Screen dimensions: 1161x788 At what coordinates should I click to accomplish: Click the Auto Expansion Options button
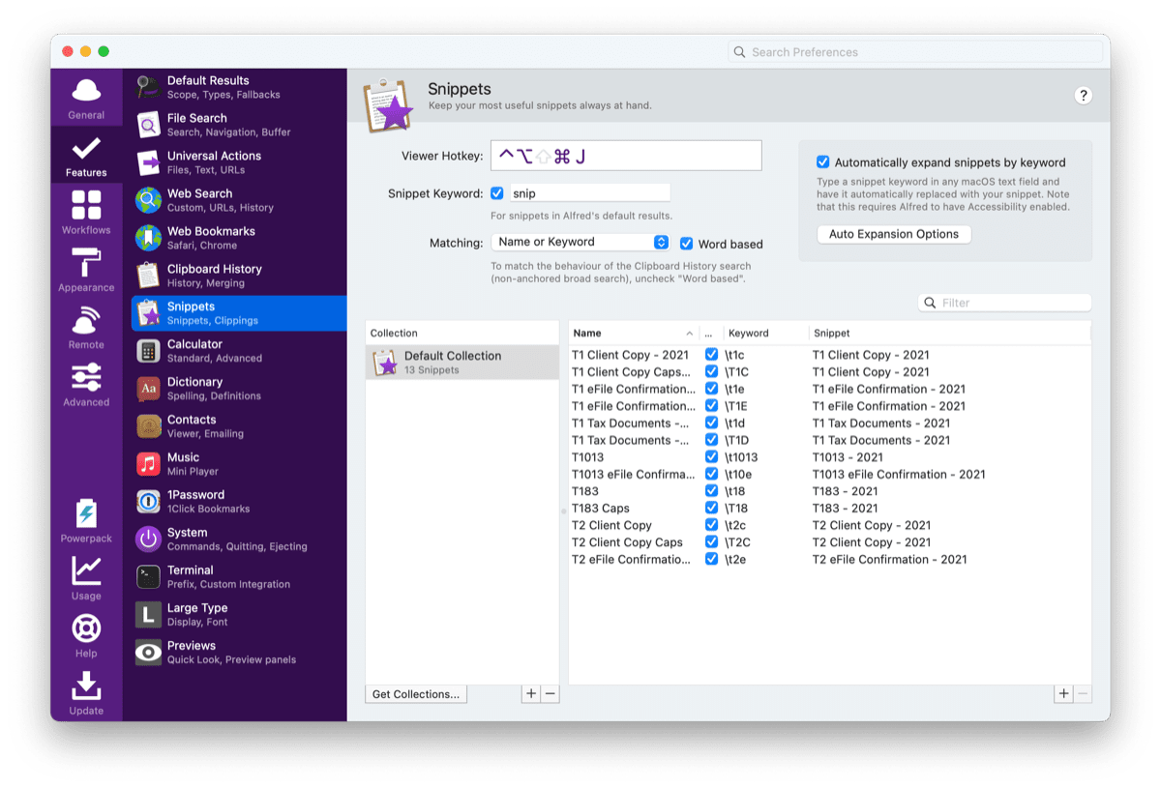point(894,234)
